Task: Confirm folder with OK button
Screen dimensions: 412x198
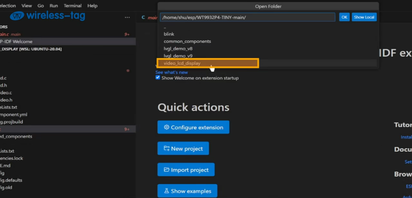Action: point(344,17)
